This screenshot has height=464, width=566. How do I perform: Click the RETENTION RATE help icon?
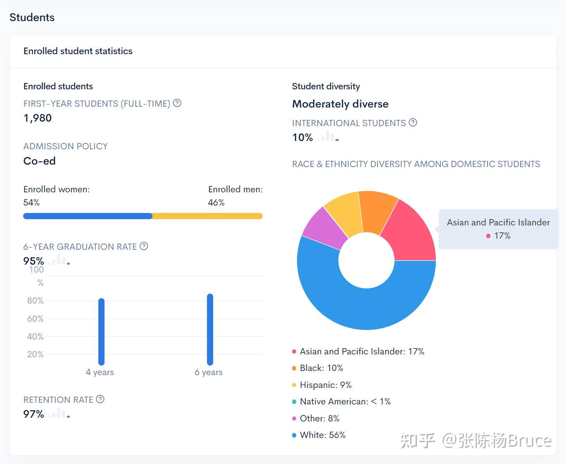pyautogui.click(x=100, y=399)
